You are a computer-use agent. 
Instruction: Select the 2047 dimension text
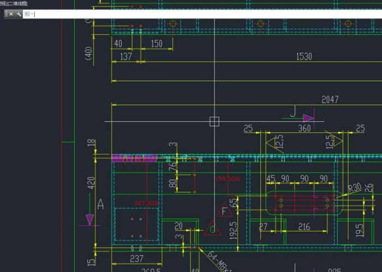click(330, 99)
